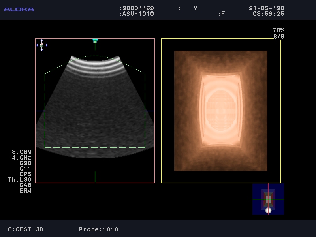
Task: Select the Th.L30 threshold setting
Action: point(20,180)
